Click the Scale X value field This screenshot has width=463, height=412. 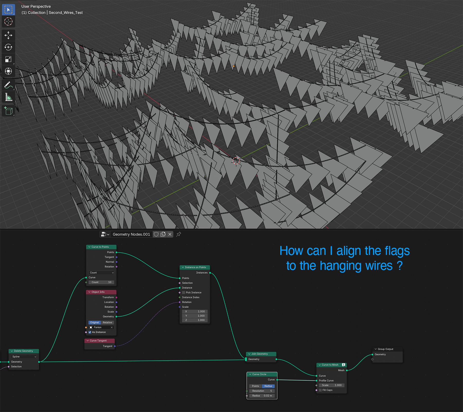(195, 312)
